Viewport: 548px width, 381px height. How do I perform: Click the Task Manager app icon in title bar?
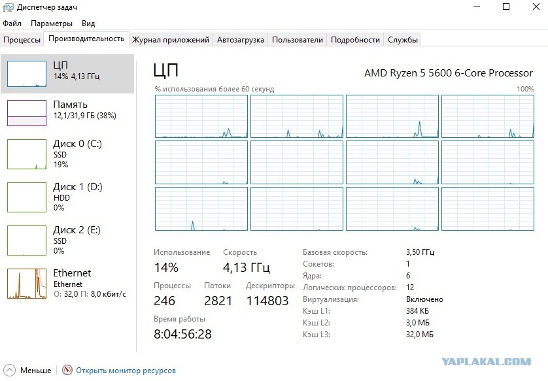pyautogui.click(x=8, y=7)
